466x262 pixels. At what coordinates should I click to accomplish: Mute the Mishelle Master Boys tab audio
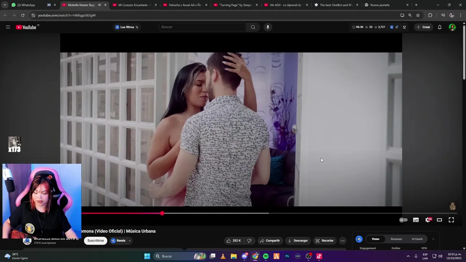tap(99, 5)
